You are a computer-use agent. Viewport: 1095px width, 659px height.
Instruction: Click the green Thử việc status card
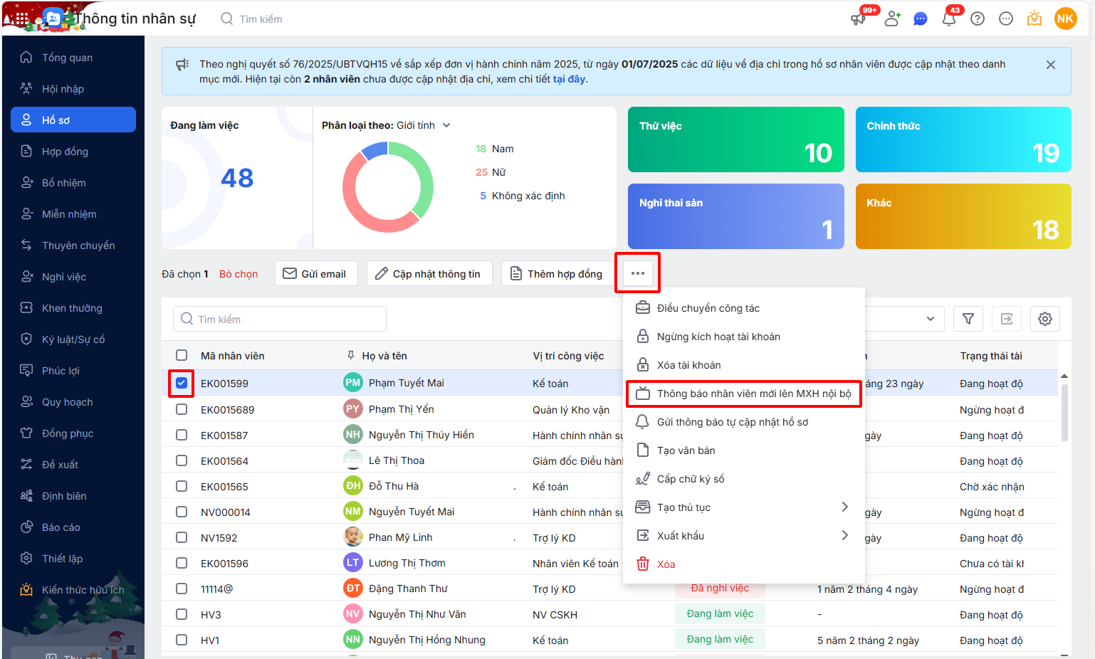(735, 139)
